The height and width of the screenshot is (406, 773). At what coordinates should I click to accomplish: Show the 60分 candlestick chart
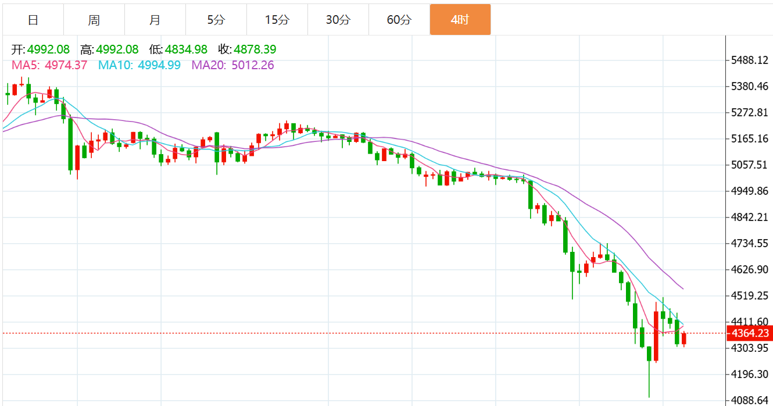(x=399, y=20)
